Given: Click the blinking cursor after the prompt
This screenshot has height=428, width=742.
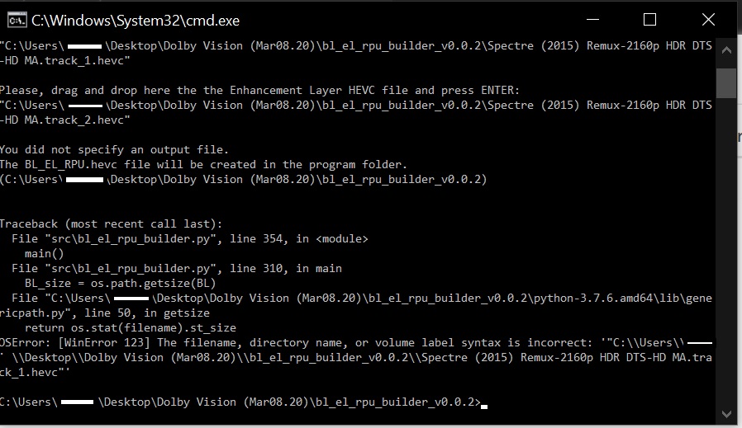Looking at the screenshot, I should 484,406.
